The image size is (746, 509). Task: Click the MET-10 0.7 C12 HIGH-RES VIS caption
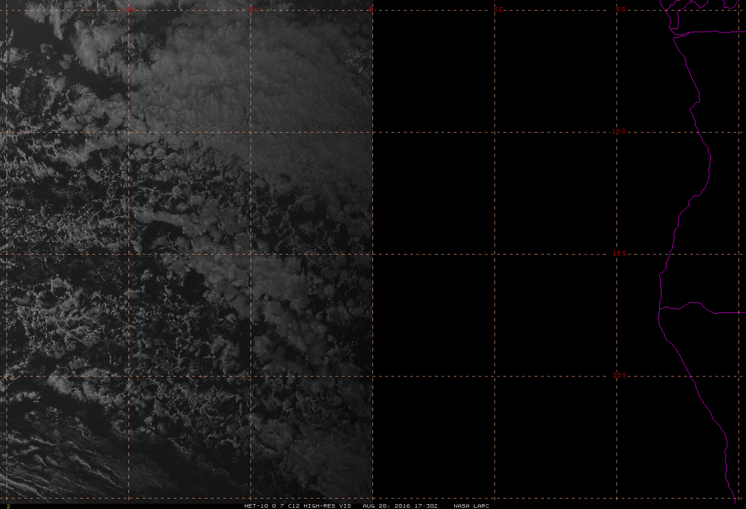tap(298, 506)
